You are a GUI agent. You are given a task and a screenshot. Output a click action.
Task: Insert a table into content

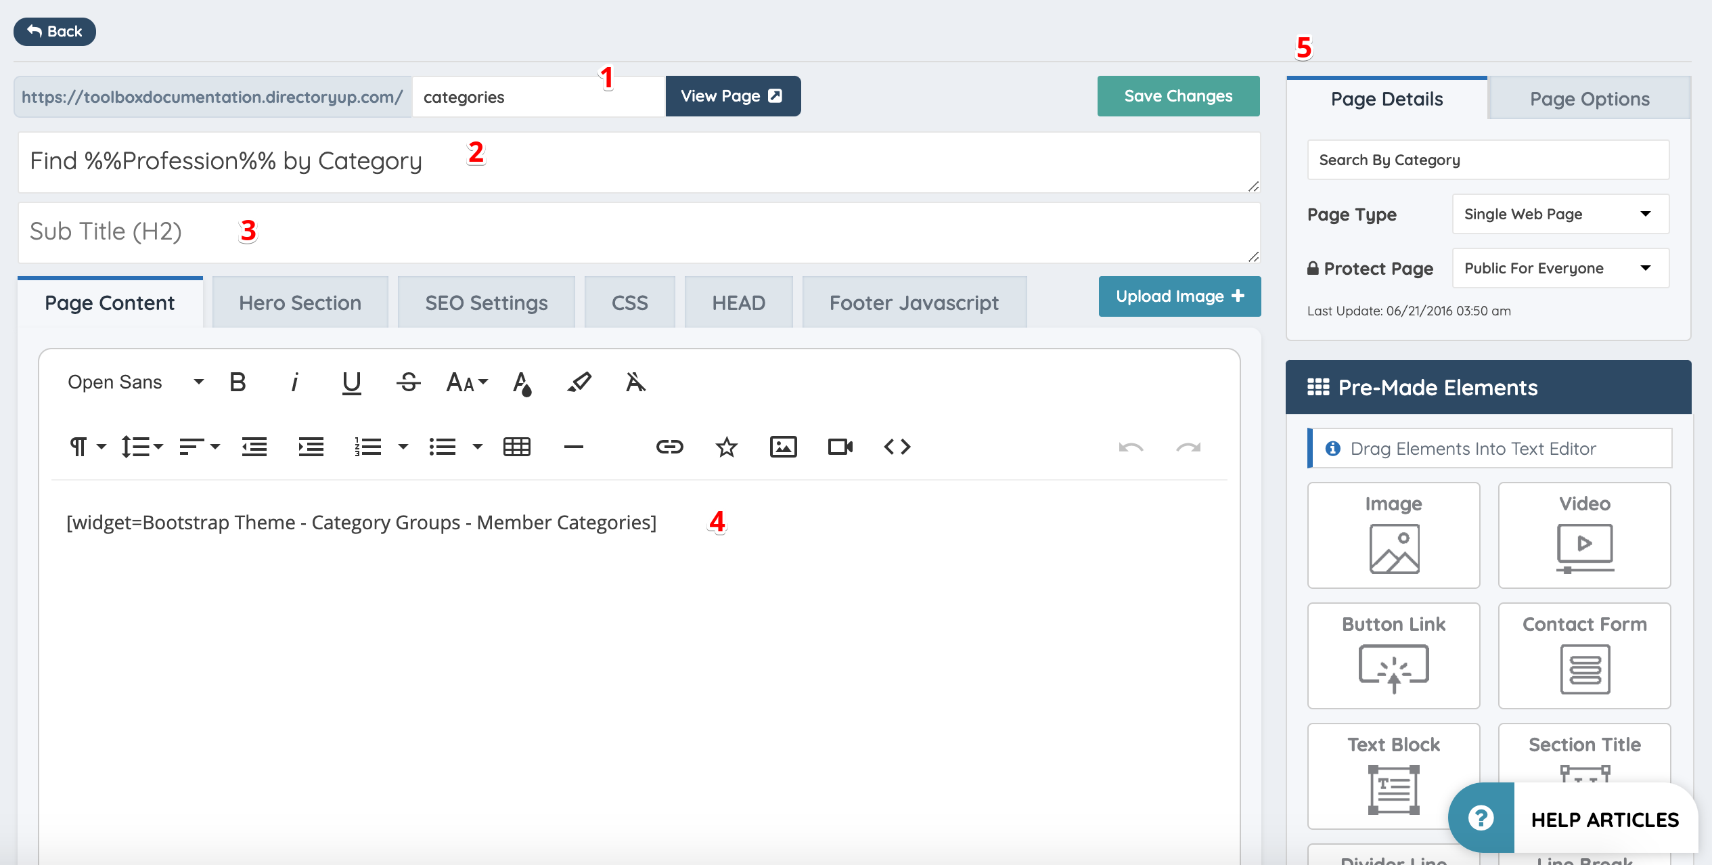(517, 447)
